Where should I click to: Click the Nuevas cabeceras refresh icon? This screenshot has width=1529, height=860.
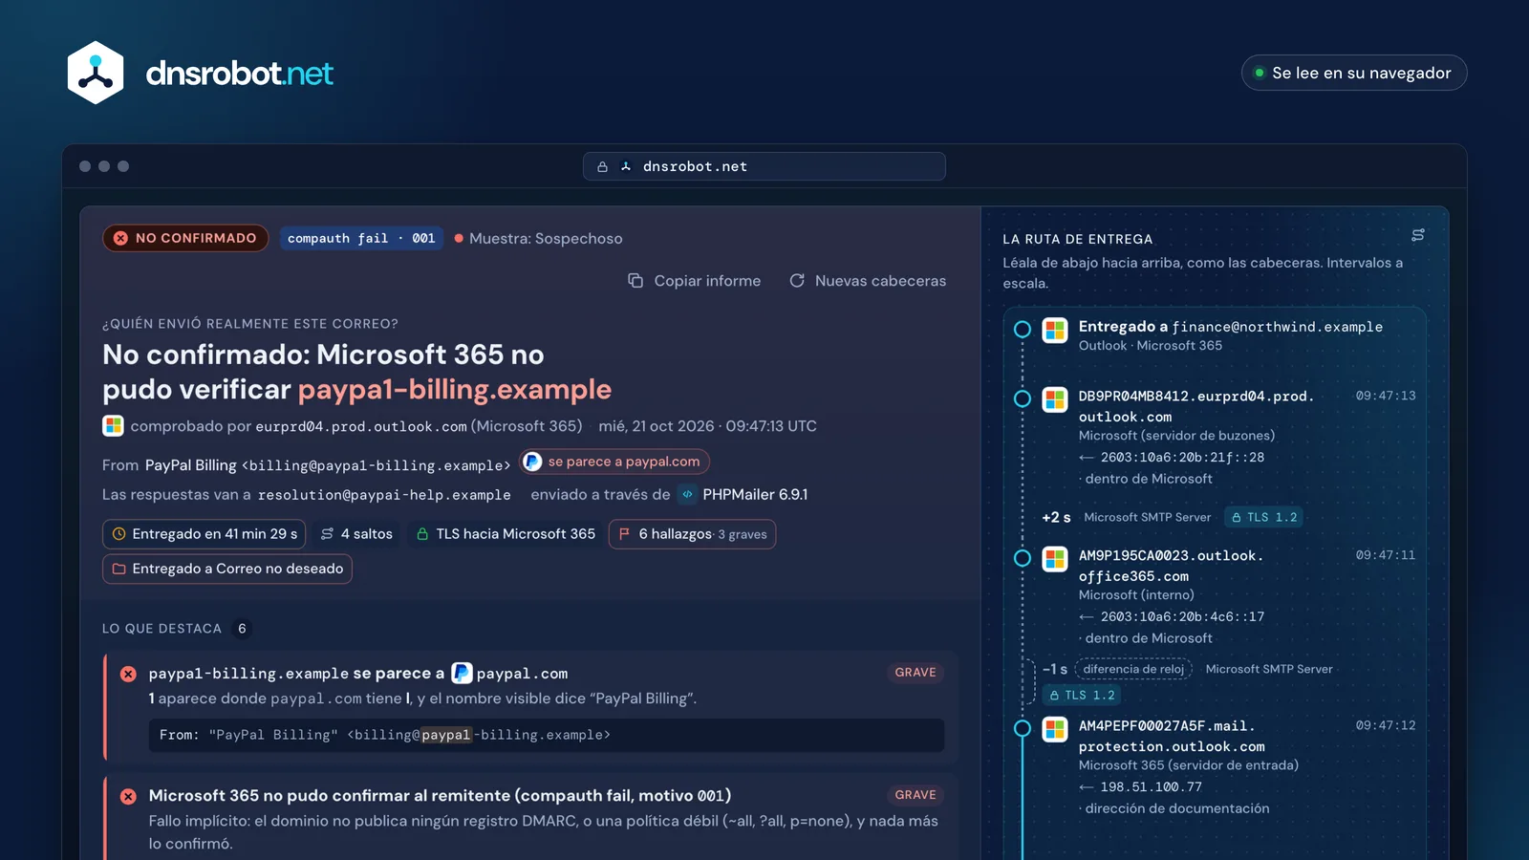[797, 281]
